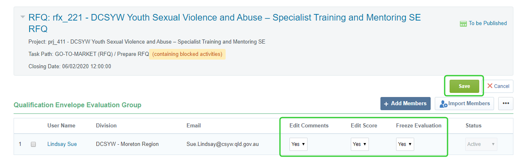Sort by the User Name column header
The image size is (527, 164).
(x=61, y=126)
